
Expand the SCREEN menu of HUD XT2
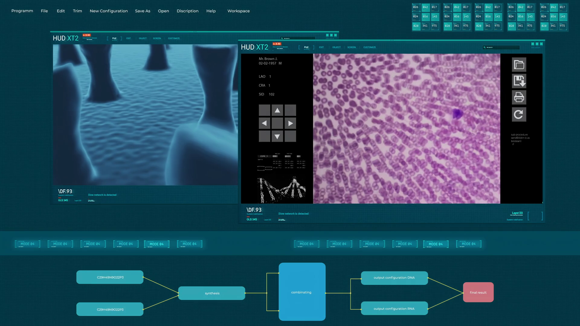[x=351, y=47]
